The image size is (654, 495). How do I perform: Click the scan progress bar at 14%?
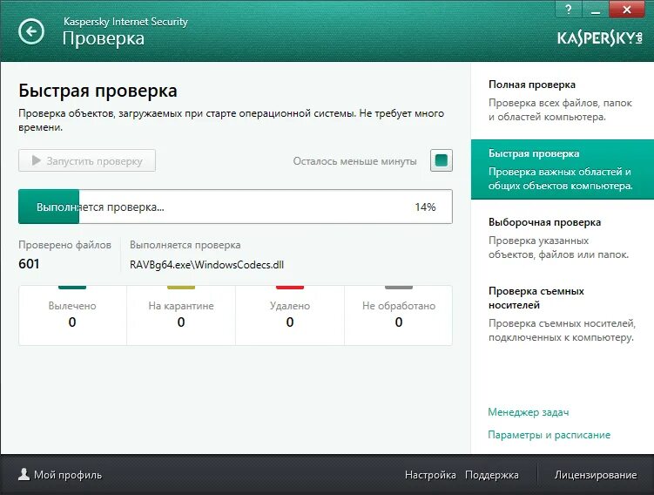tap(235, 207)
